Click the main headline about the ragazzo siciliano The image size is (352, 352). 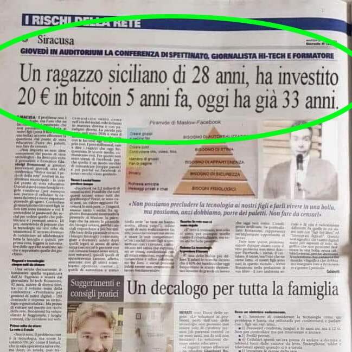(x=178, y=87)
